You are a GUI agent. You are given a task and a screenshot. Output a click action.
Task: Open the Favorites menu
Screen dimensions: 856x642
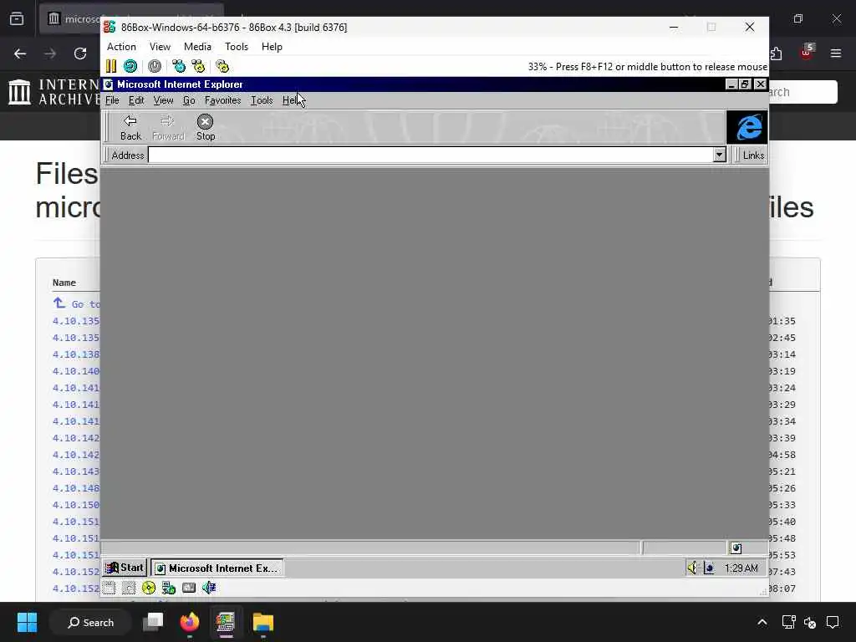tap(222, 100)
